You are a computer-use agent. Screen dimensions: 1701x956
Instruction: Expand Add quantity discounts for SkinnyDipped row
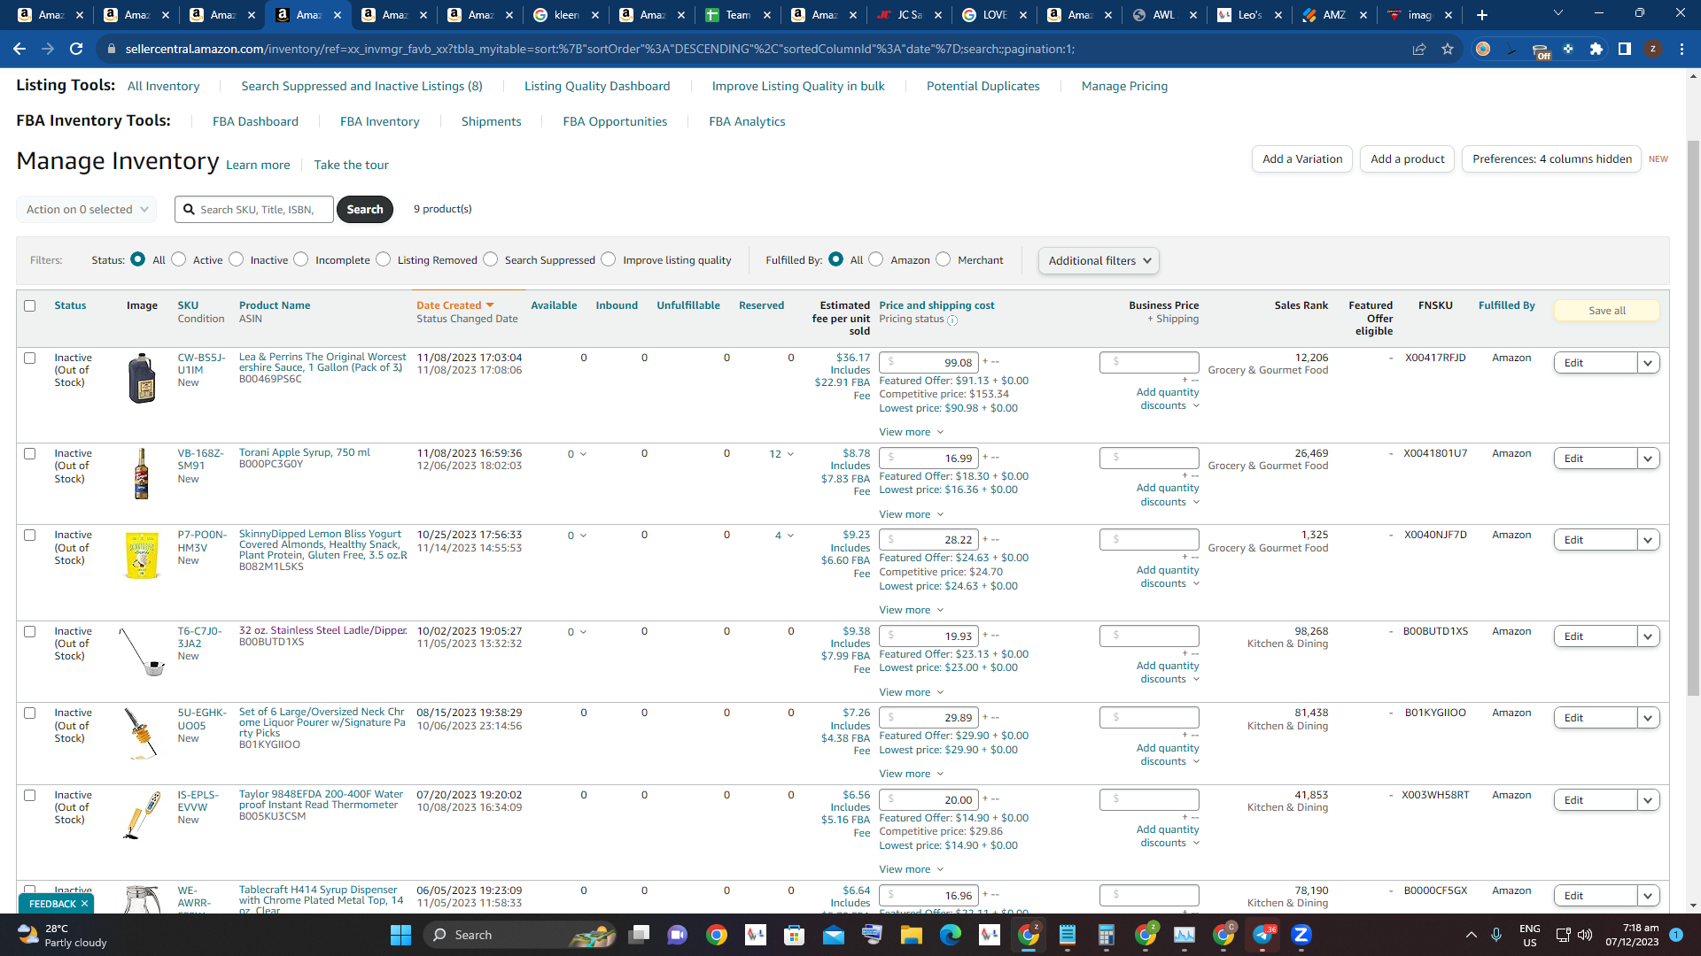(1168, 576)
